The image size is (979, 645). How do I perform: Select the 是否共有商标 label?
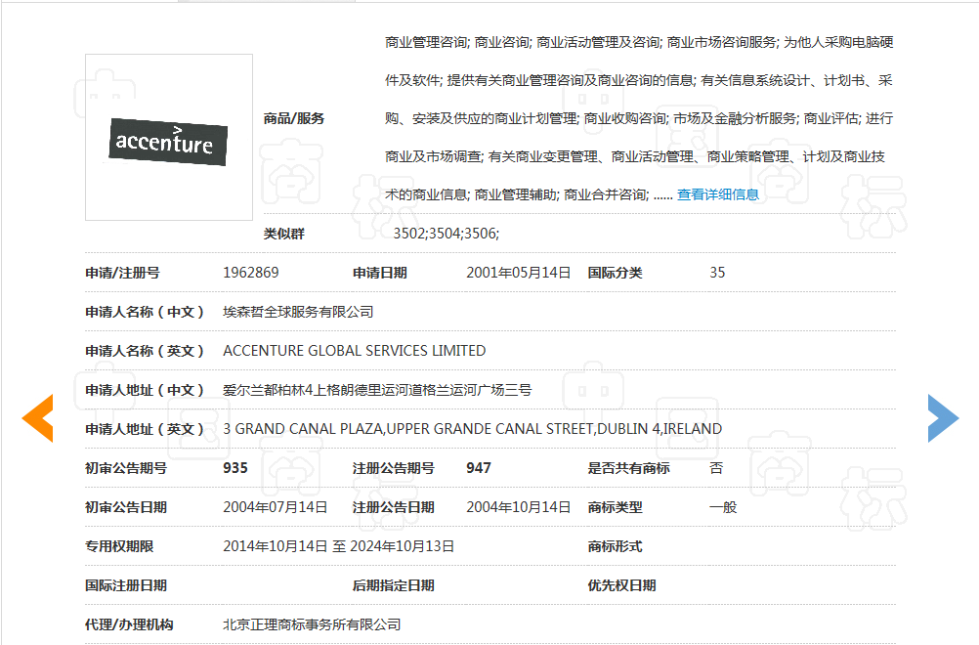pyautogui.click(x=629, y=468)
